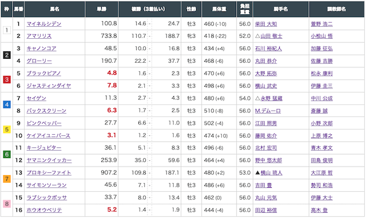The height and width of the screenshot is (218, 366).
Task: Click jockey name 北村 宏司
Action: click(x=266, y=148)
